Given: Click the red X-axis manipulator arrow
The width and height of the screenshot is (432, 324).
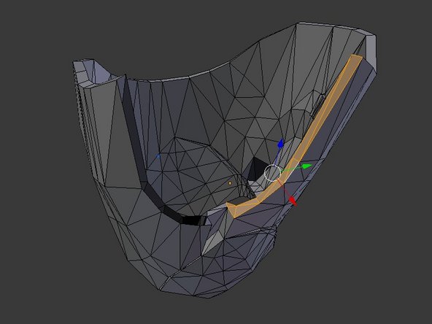Looking at the screenshot, I should 293,201.
